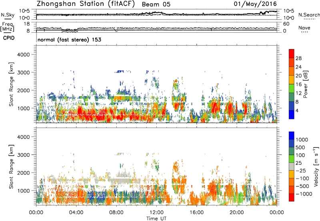This screenshot has height=221, width=320.
Task: Click the -1000 value on Velocity colorbar
Action: click(x=304, y=194)
